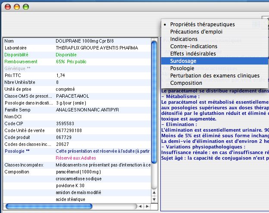Click the yellow minimize window button
The height and width of the screenshot is (213, 269).
click(x=17, y=7)
